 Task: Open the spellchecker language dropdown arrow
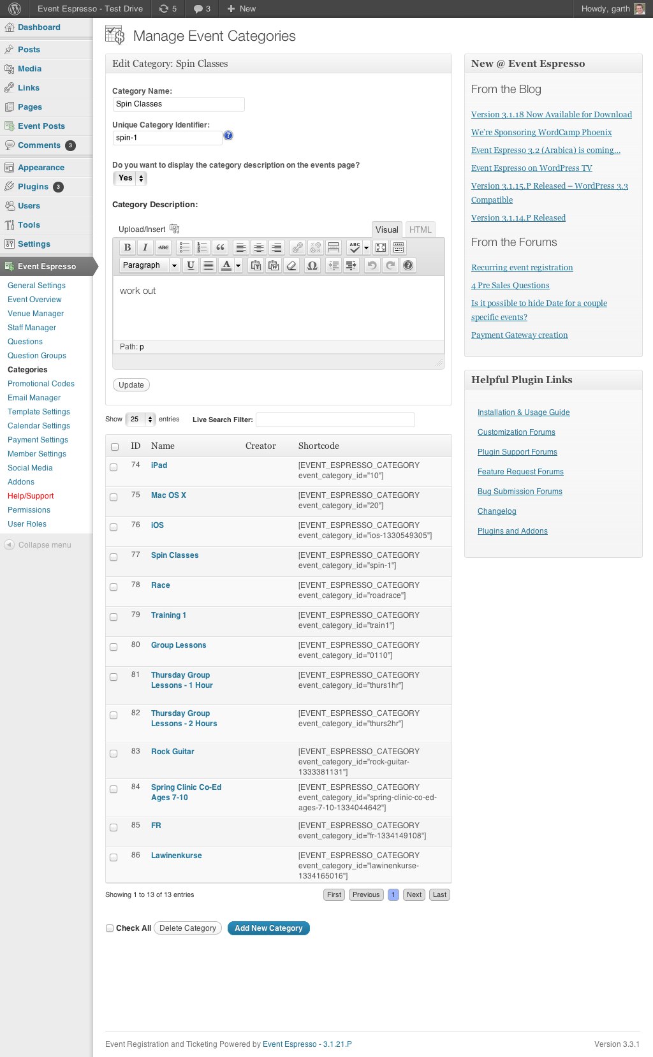pyautogui.click(x=366, y=247)
